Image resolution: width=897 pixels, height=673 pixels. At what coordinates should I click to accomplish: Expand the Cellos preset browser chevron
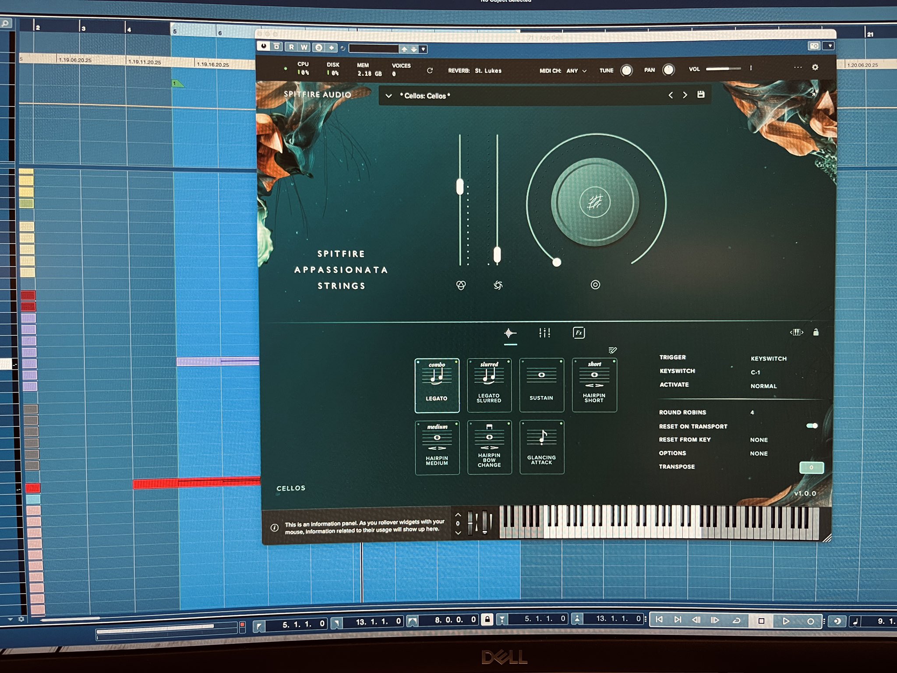click(388, 96)
